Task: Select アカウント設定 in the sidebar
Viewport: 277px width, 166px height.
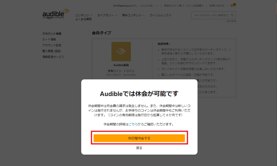Action: [x=52, y=45]
